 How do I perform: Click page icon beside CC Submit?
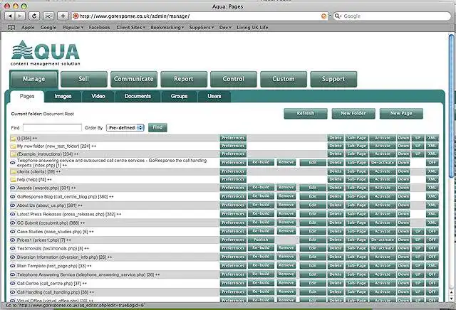click(x=13, y=223)
